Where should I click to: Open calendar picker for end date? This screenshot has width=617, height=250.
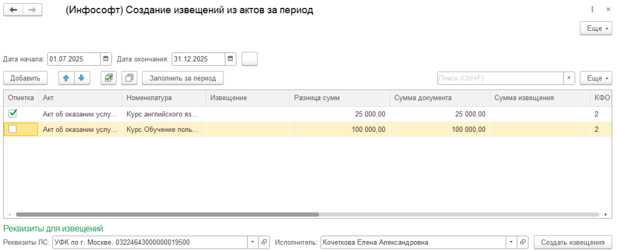(231, 59)
